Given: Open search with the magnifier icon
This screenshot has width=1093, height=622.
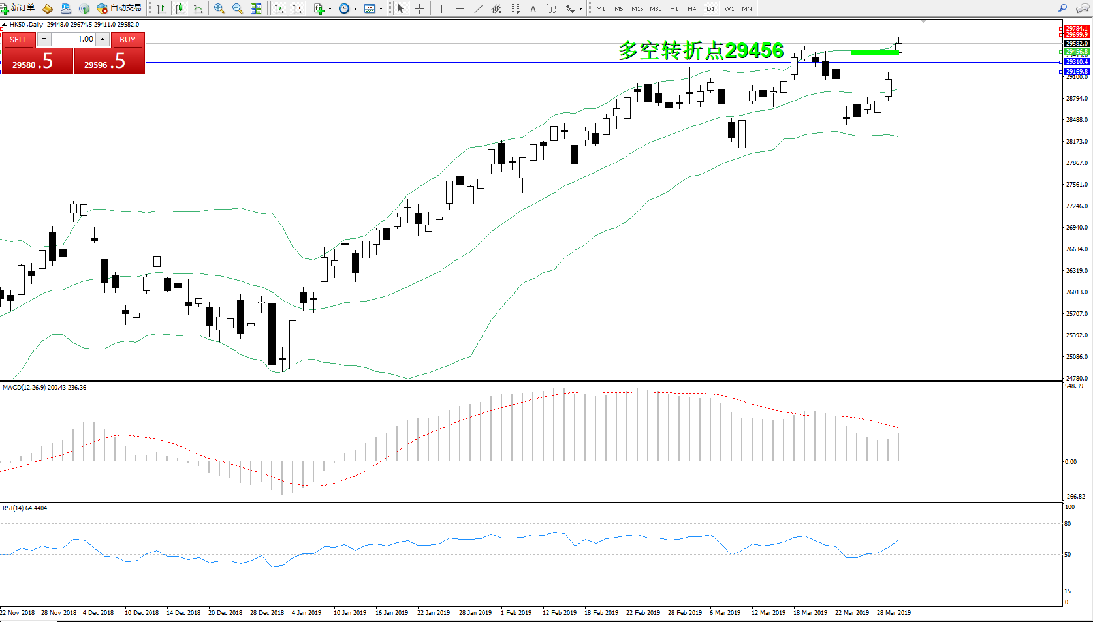Looking at the screenshot, I should coord(1062,8).
